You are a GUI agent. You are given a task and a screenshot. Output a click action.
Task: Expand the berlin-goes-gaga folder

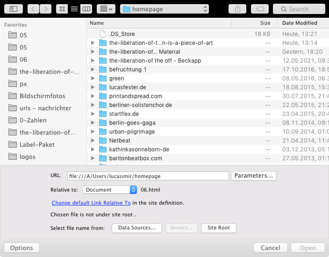click(93, 123)
